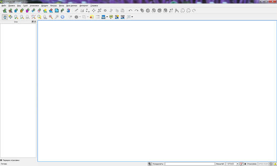Image resolution: width=277 pixels, height=166 pixels.
Task: Click the Add WMS Layer icon
Action: pyautogui.click(x=33, y=10)
